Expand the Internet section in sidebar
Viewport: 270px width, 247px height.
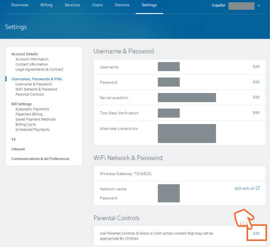click(x=18, y=149)
